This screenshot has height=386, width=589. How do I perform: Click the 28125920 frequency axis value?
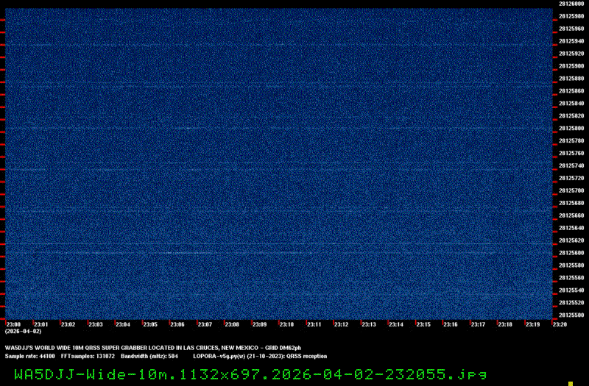click(571, 54)
